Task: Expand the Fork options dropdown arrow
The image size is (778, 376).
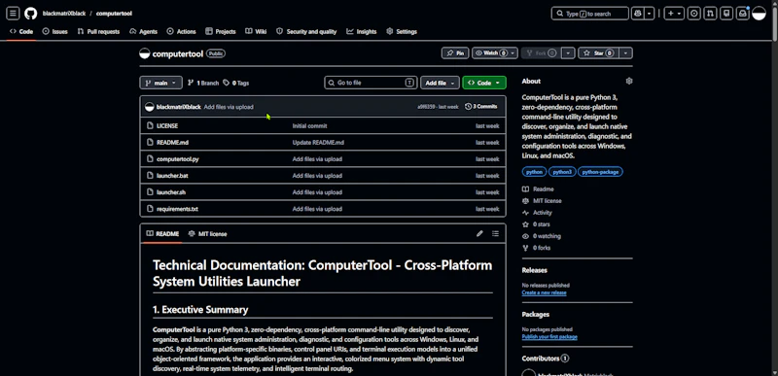Action: point(569,53)
